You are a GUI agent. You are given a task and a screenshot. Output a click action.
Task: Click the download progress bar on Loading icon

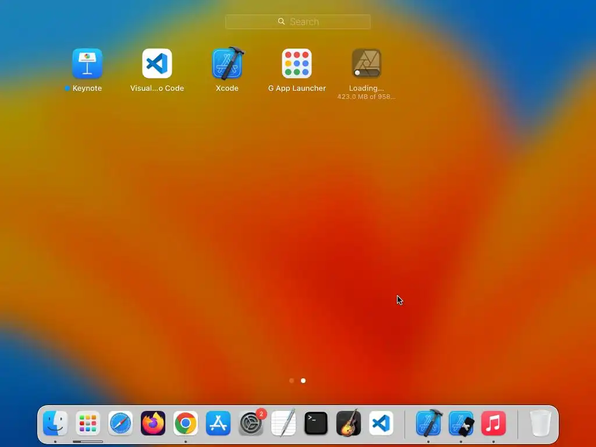[x=367, y=73]
